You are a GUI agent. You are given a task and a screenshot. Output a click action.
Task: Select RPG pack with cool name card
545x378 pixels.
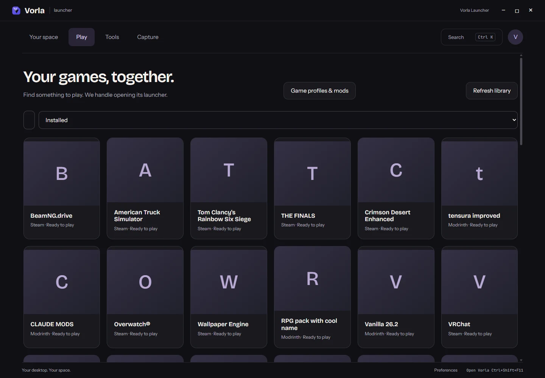[312, 297]
